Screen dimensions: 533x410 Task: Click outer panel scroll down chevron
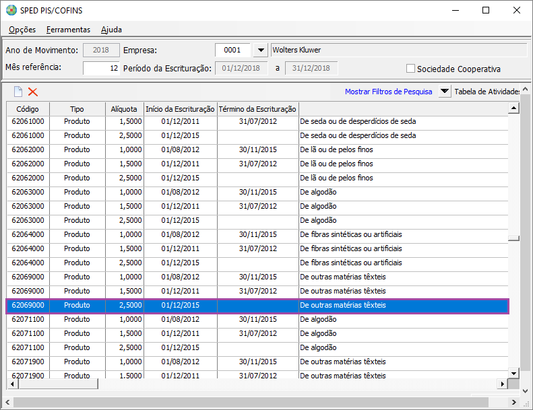point(526,391)
